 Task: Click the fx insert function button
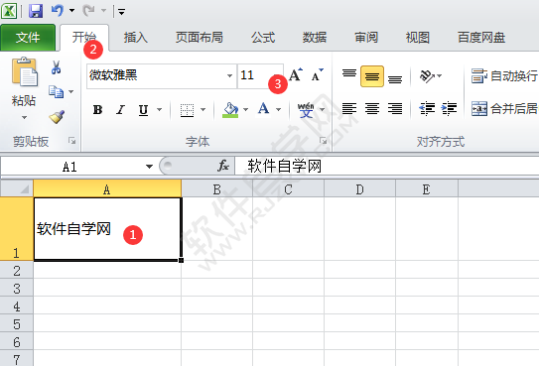(223, 167)
